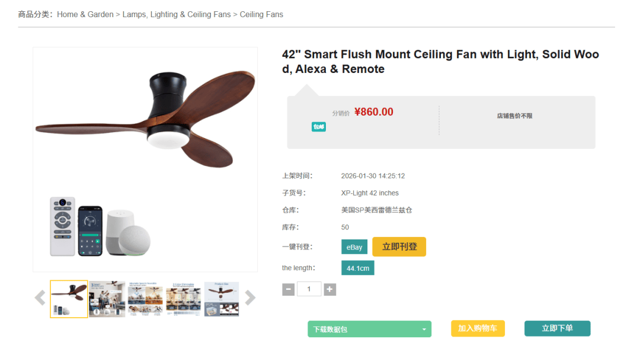This screenshot has width=640, height=352.
Task: Click the 包邮 free shipping badge
Action: (x=319, y=127)
